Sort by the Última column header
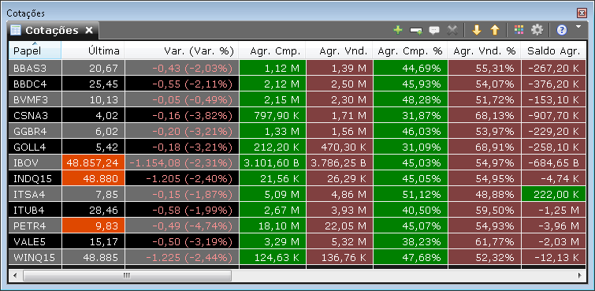595x291 pixels. click(x=93, y=50)
